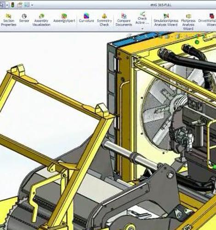Click the traffic light Rebuild icon
The width and height of the screenshot is (216, 230).
pos(12,5)
